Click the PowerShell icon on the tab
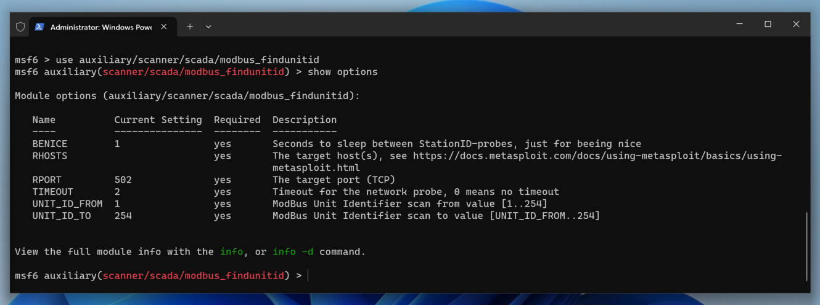The image size is (820, 305). pyautogui.click(x=39, y=27)
